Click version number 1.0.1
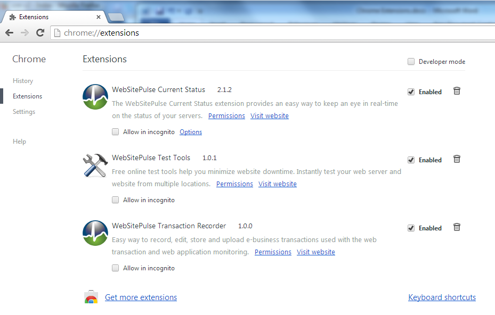 (209, 158)
